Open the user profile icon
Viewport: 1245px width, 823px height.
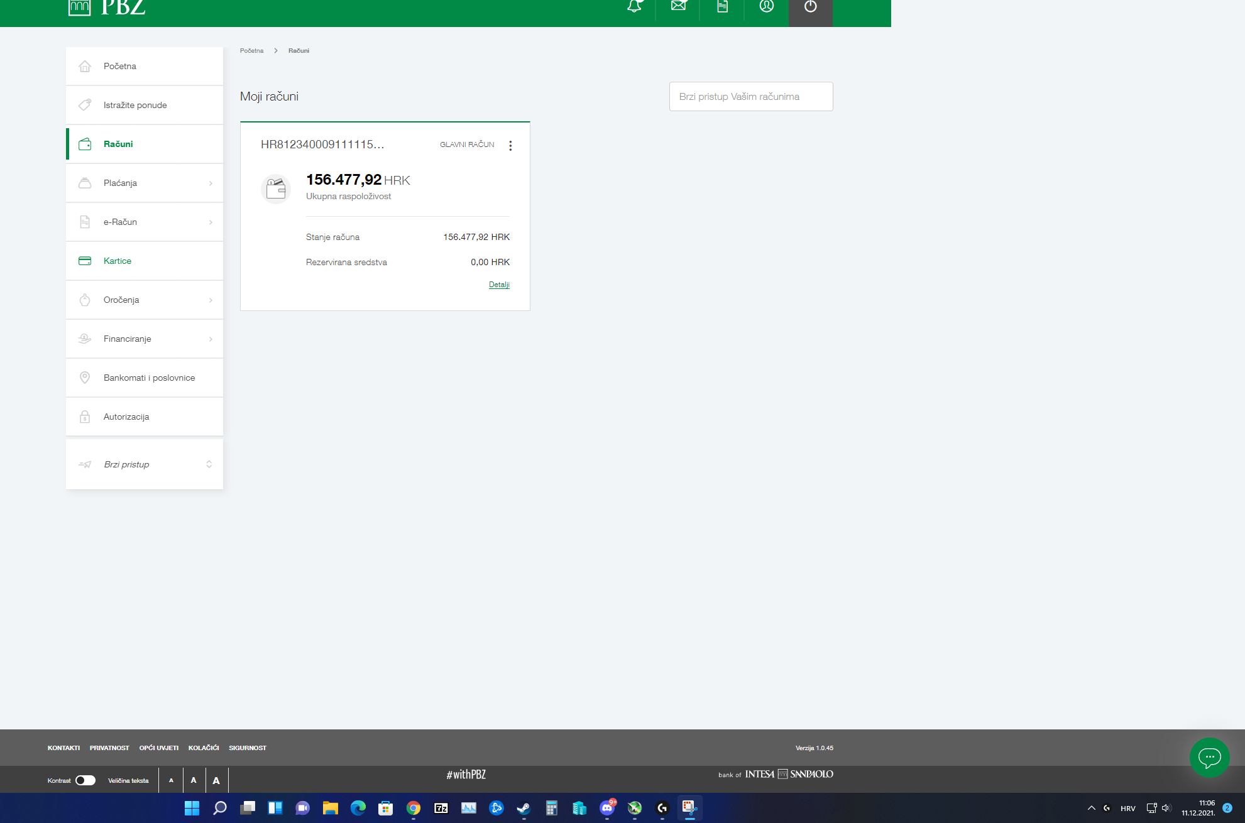click(x=766, y=6)
